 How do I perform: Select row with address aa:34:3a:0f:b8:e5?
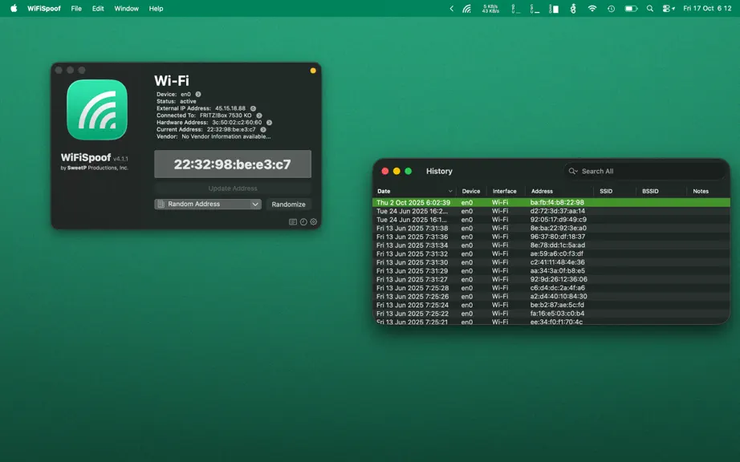click(x=551, y=271)
